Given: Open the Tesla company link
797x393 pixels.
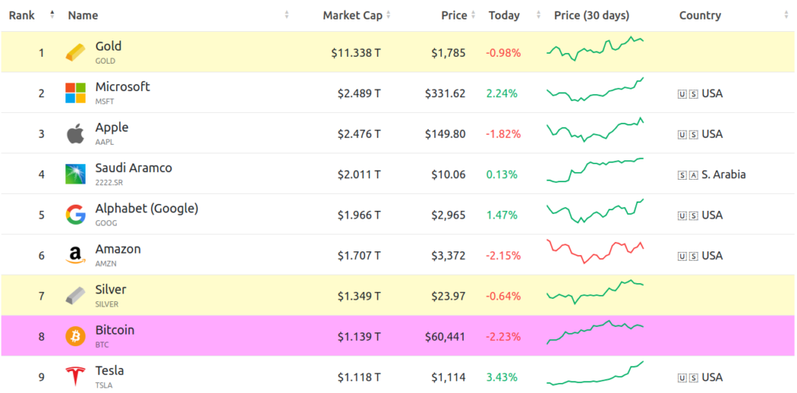Looking at the screenshot, I should coord(110,370).
